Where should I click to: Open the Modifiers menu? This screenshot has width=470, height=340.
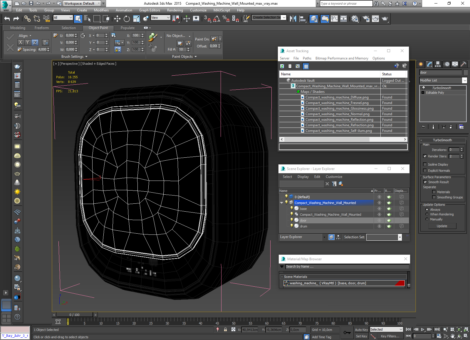point(101,10)
